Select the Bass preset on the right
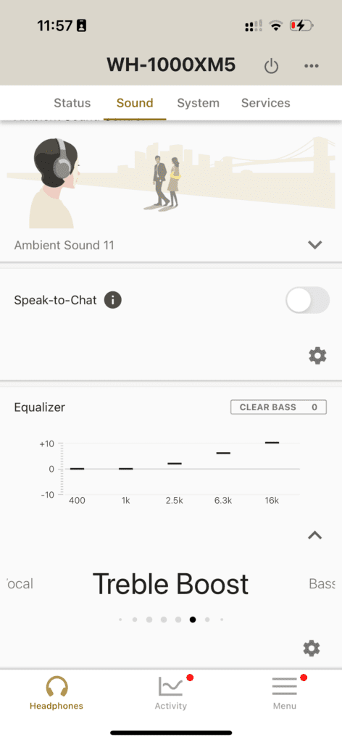The height and width of the screenshot is (742, 342). tap(322, 583)
